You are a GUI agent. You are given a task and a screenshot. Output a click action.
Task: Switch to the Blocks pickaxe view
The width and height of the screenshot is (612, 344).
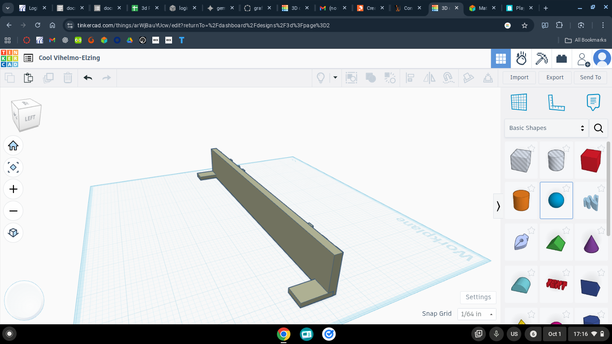[x=542, y=59]
